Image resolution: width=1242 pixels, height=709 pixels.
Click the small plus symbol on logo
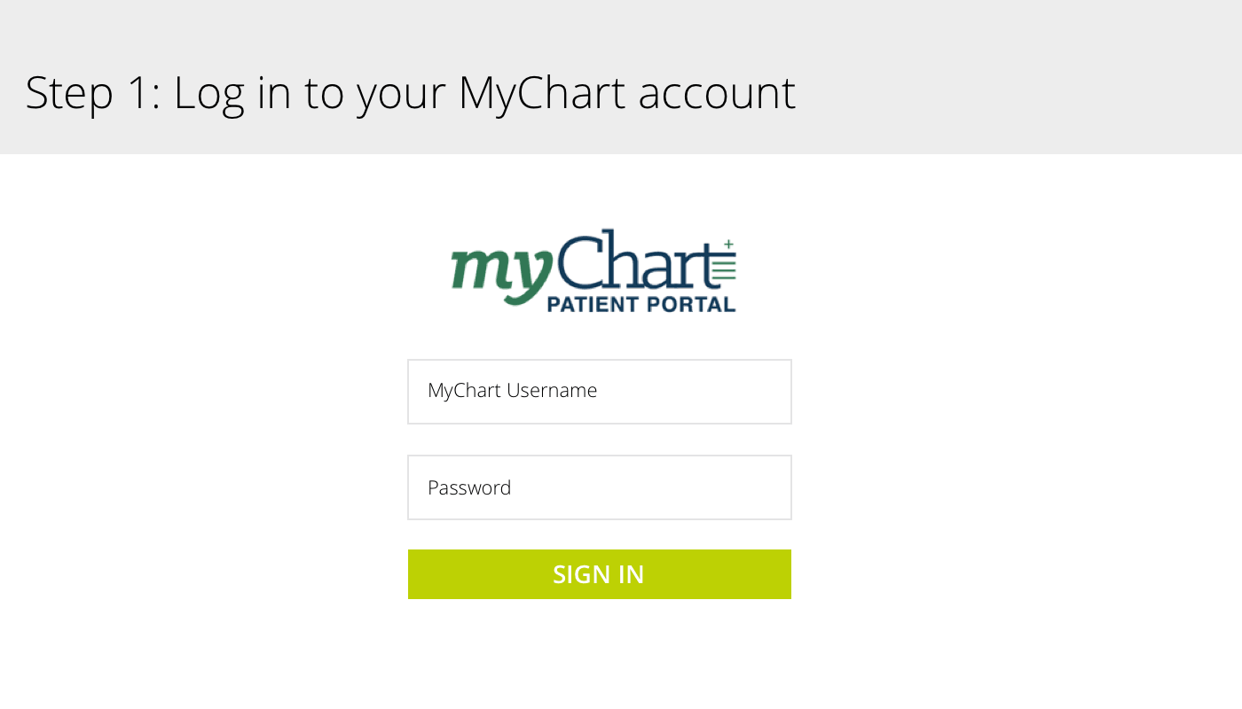728,244
